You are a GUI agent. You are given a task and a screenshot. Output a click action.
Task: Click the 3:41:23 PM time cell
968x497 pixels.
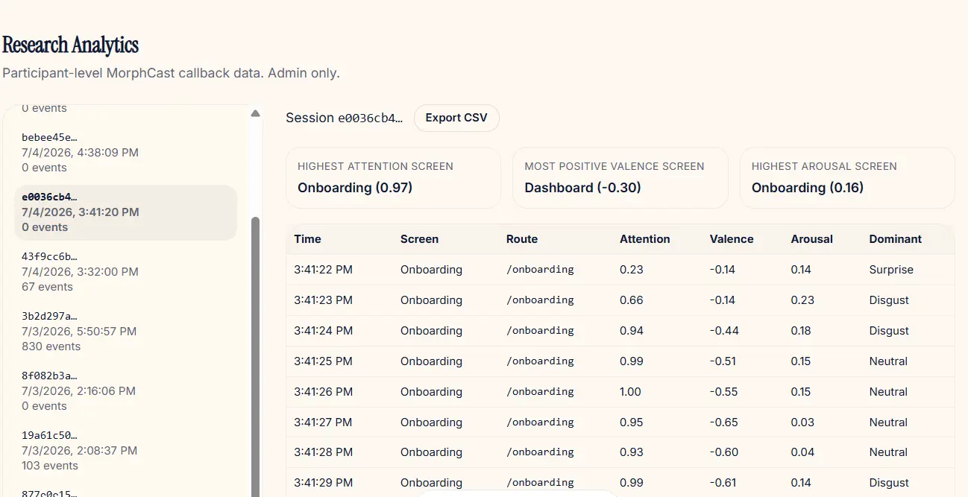point(323,300)
